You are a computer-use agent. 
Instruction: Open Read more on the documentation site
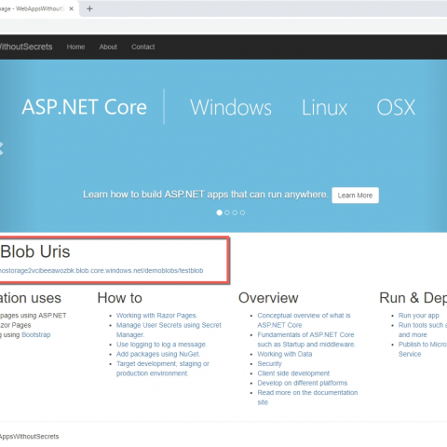pos(307,398)
